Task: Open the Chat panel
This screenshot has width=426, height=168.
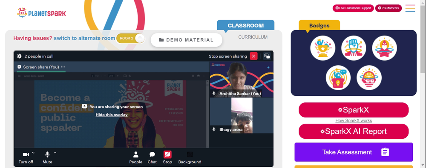Action: click(152, 158)
